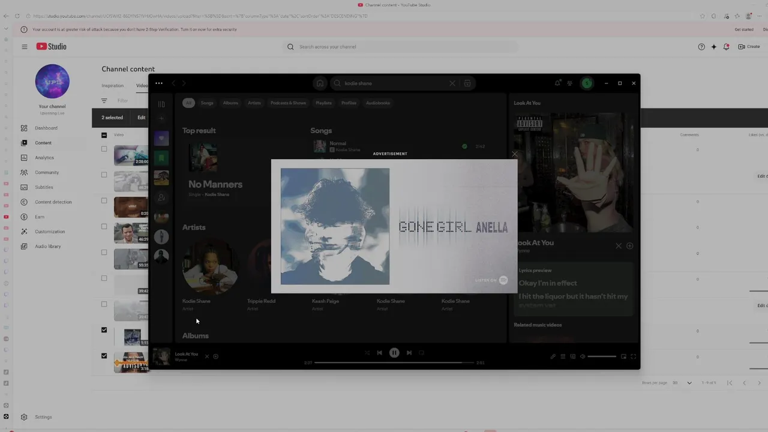
Task: Select the Artists filter chip
Action: [x=254, y=103]
